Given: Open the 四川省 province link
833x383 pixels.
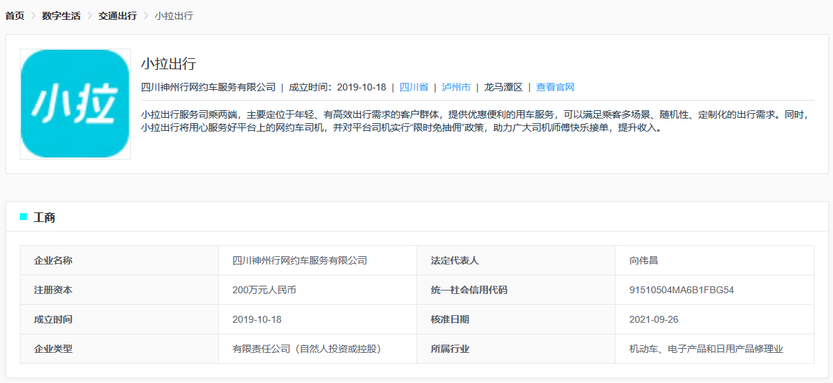Looking at the screenshot, I should 414,87.
